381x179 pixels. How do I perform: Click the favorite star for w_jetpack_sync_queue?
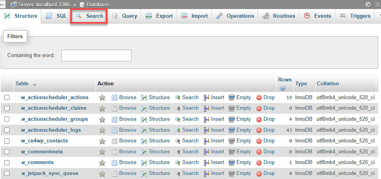[x=102, y=173]
